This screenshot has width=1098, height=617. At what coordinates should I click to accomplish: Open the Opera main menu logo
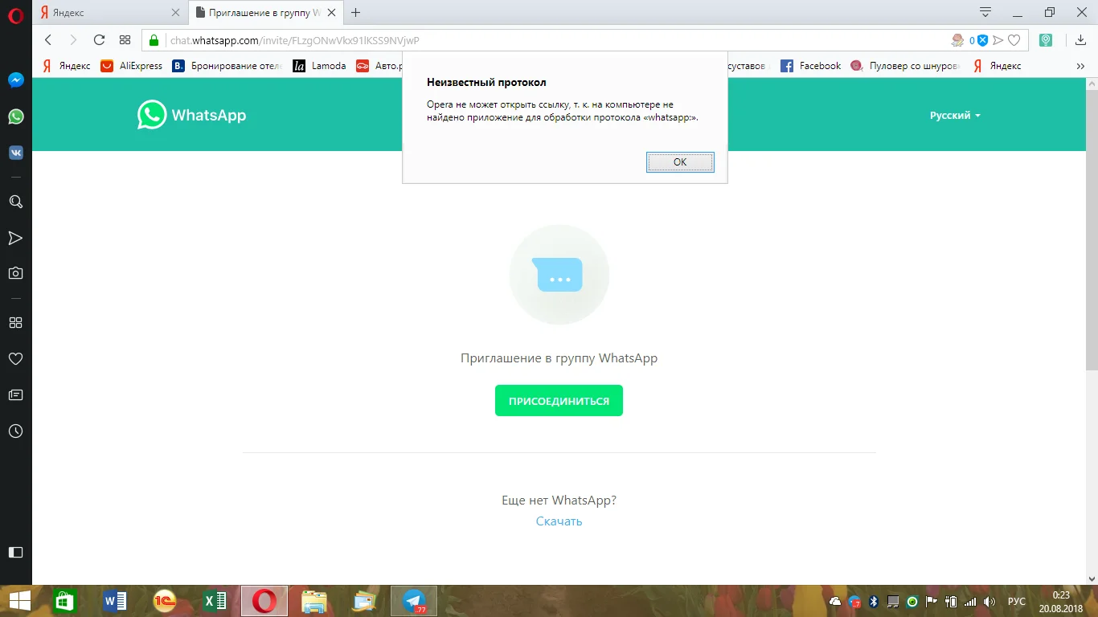click(15, 15)
